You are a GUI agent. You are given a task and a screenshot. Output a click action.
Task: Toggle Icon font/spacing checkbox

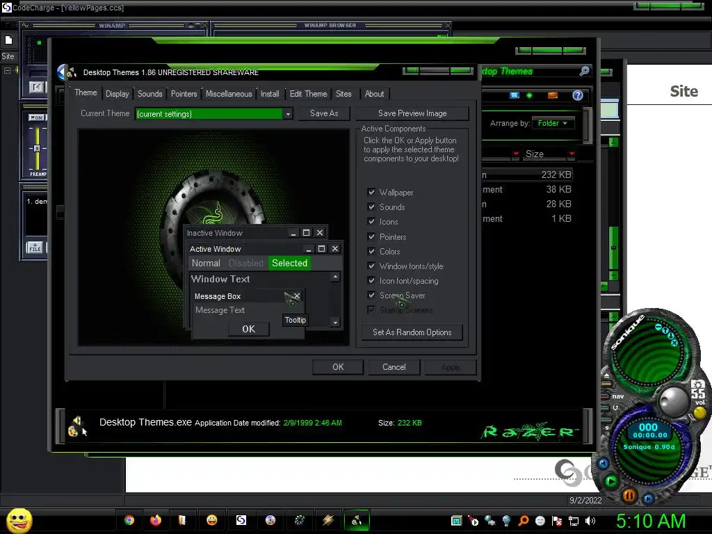pyautogui.click(x=371, y=280)
